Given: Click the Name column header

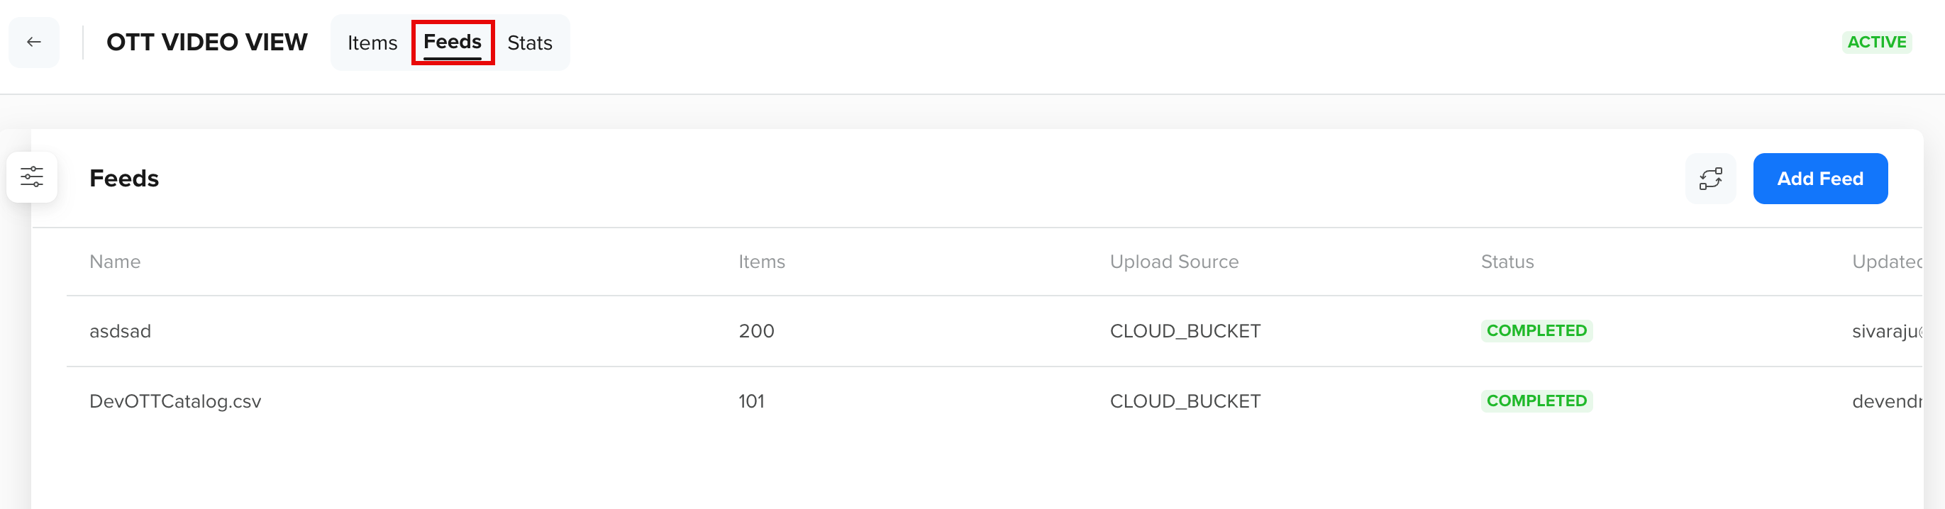Looking at the screenshot, I should click(x=115, y=262).
